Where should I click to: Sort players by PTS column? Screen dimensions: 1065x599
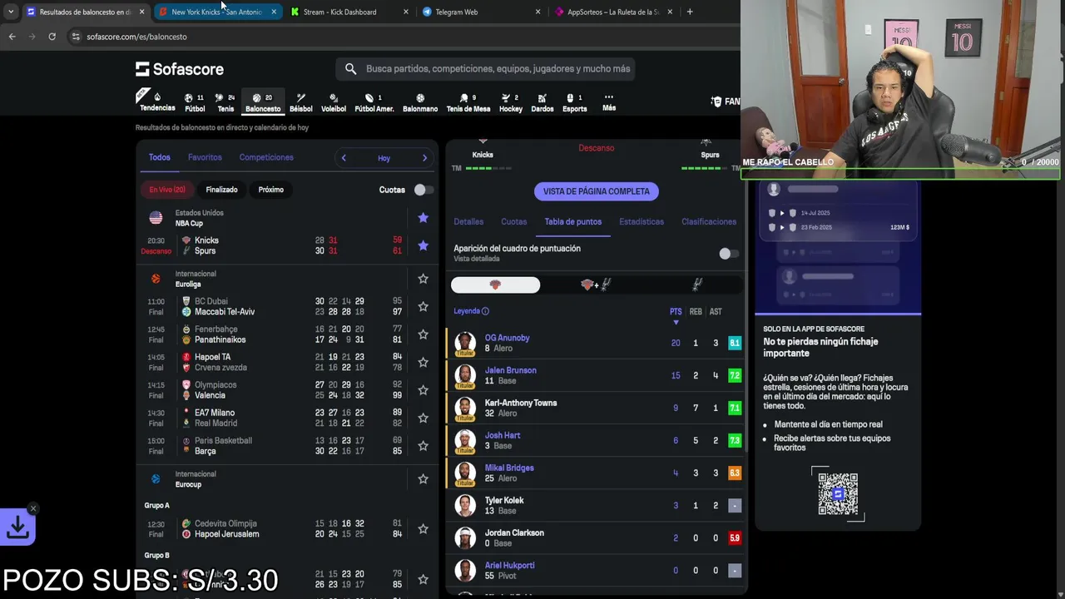[676, 312]
